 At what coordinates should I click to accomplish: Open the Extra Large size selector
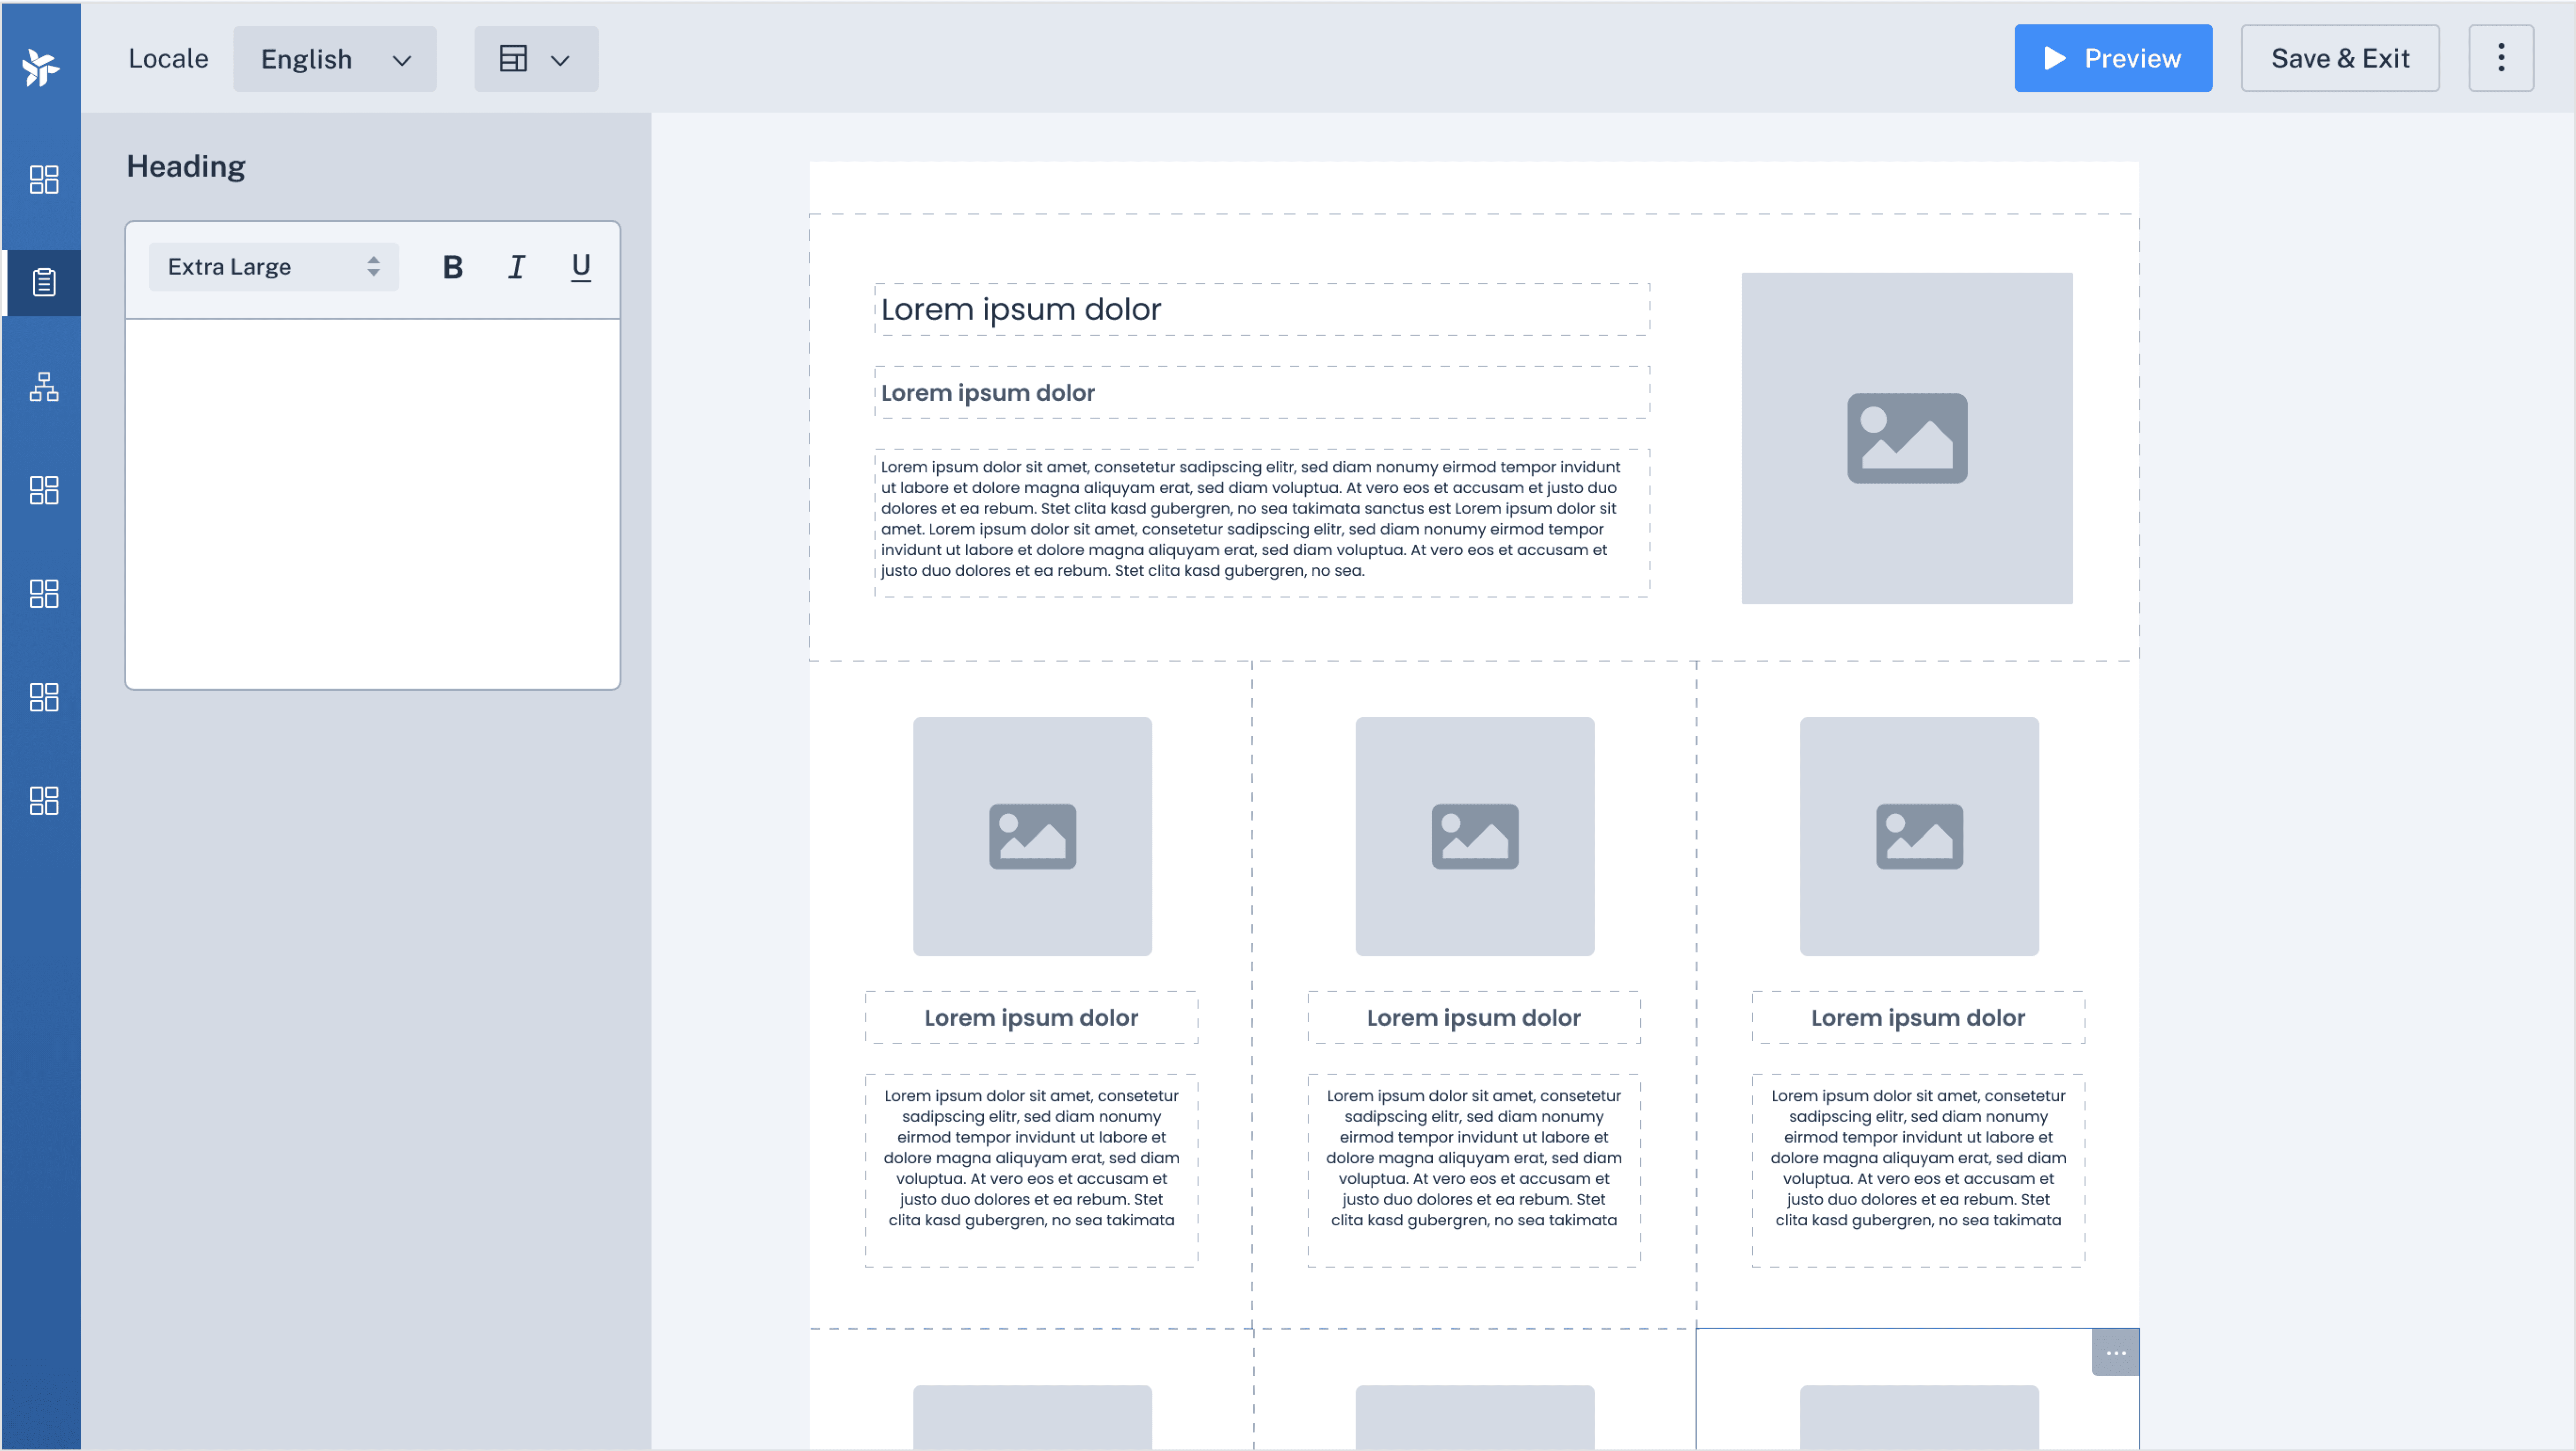[x=273, y=267]
